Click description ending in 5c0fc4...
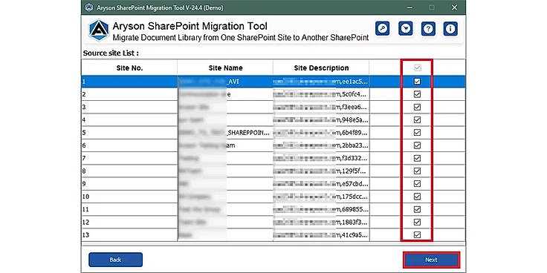The height and width of the screenshot is (273, 547). click(x=321, y=94)
